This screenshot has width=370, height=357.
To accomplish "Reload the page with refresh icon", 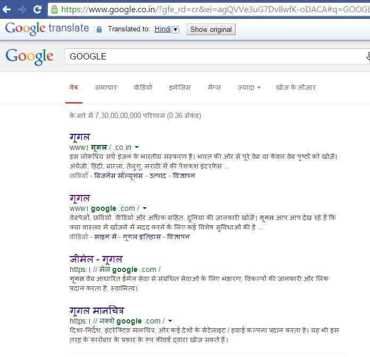I will point(37,9).
